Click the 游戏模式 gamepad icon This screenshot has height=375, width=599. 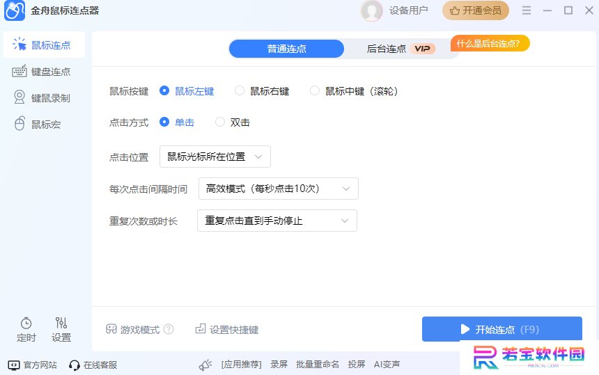[x=111, y=329]
